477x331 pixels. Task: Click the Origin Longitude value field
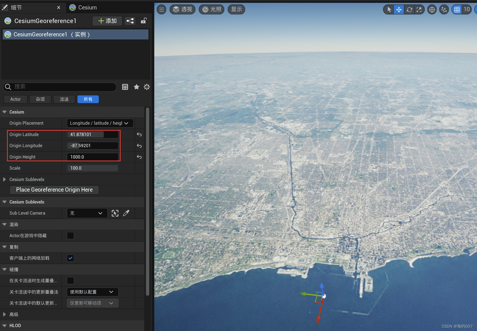[93, 146]
